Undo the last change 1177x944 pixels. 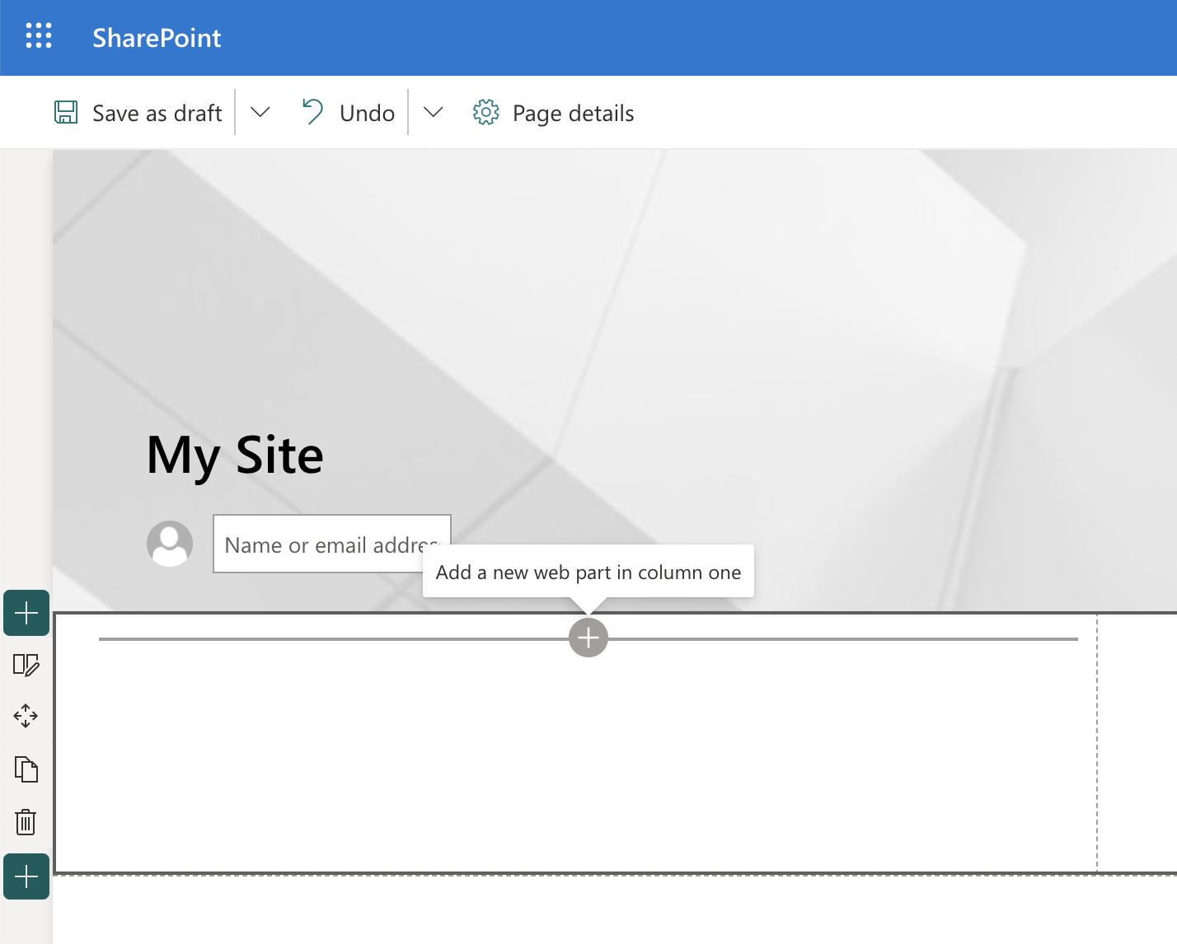349,113
